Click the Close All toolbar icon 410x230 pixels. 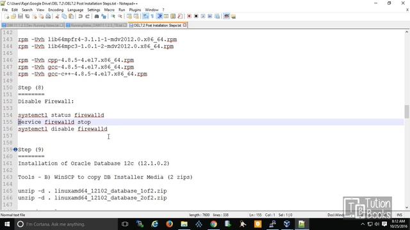pyautogui.click(x=41, y=17)
